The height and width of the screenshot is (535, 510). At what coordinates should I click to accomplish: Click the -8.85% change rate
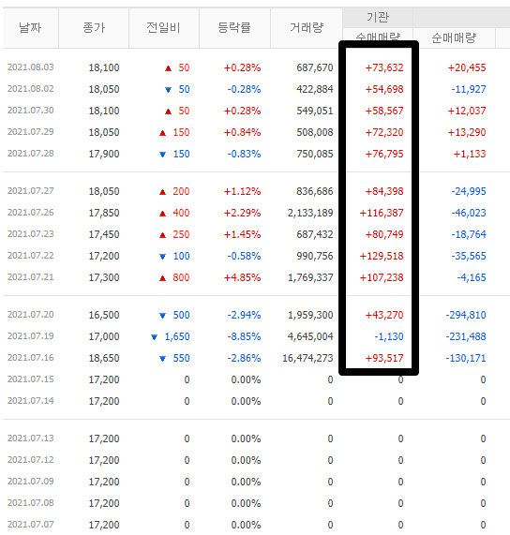pyautogui.click(x=244, y=336)
